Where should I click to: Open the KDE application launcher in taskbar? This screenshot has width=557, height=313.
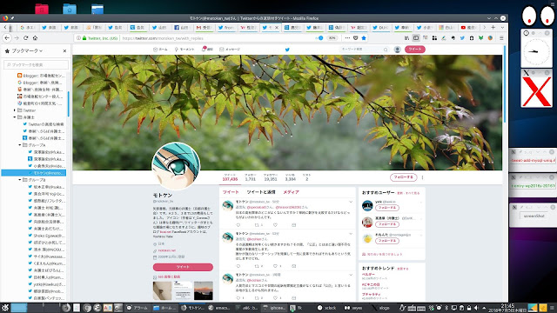(5, 308)
